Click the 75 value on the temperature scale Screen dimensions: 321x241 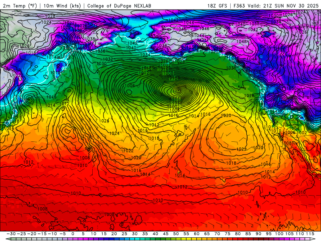tap(227, 234)
